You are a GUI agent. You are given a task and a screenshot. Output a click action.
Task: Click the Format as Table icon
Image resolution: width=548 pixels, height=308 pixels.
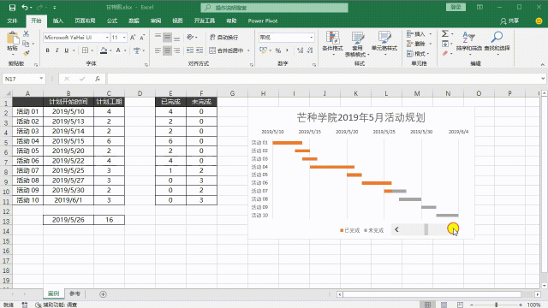point(357,44)
